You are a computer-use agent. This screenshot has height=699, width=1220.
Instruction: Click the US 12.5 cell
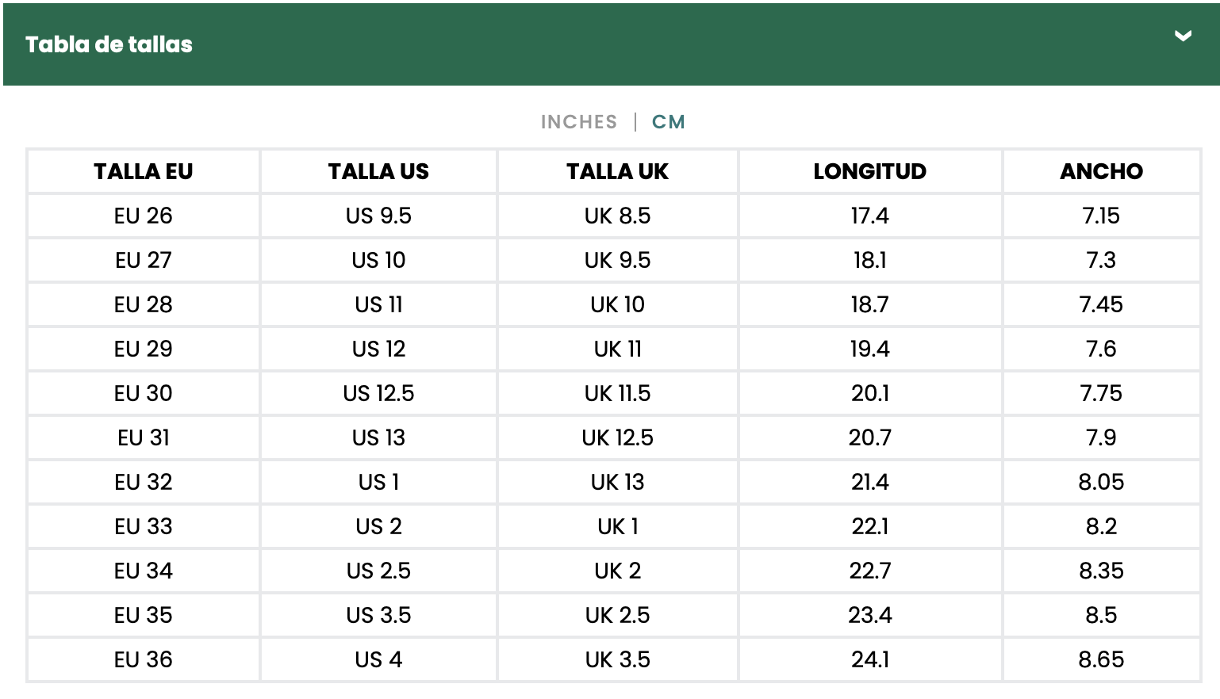coord(378,393)
